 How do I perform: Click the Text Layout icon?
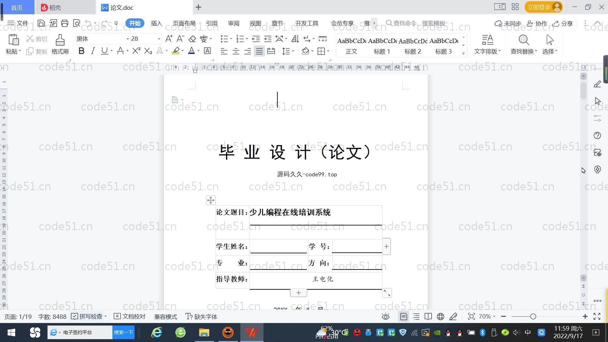coord(488,40)
